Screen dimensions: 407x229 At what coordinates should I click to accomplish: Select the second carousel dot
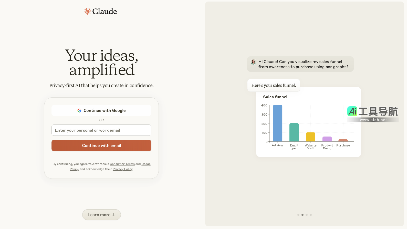point(302,215)
